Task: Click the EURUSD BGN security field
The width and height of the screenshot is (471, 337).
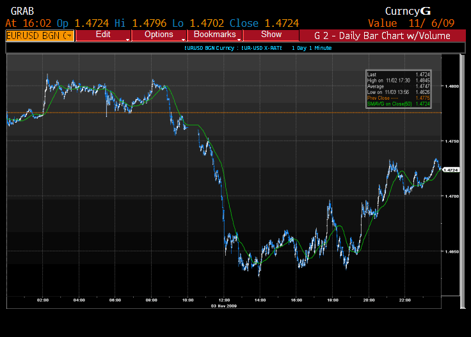Action: point(40,35)
